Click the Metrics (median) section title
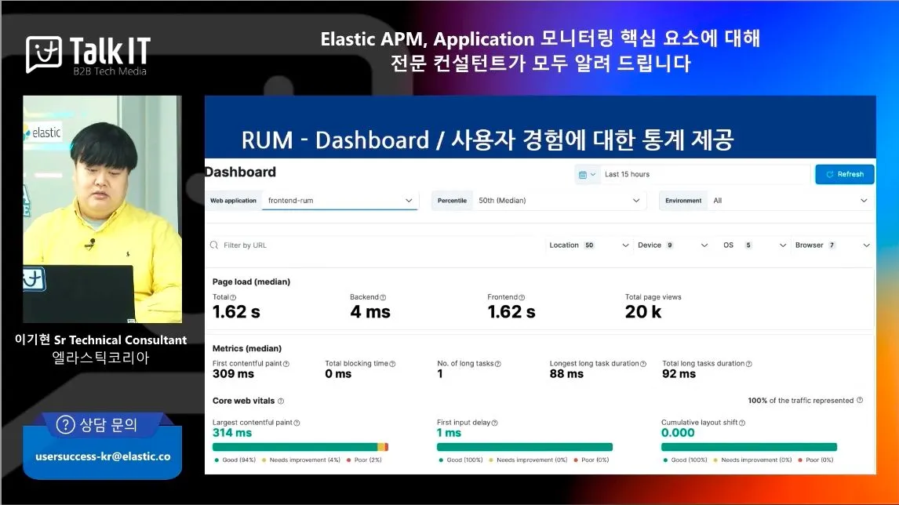The image size is (899, 505). click(x=246, y=348)
